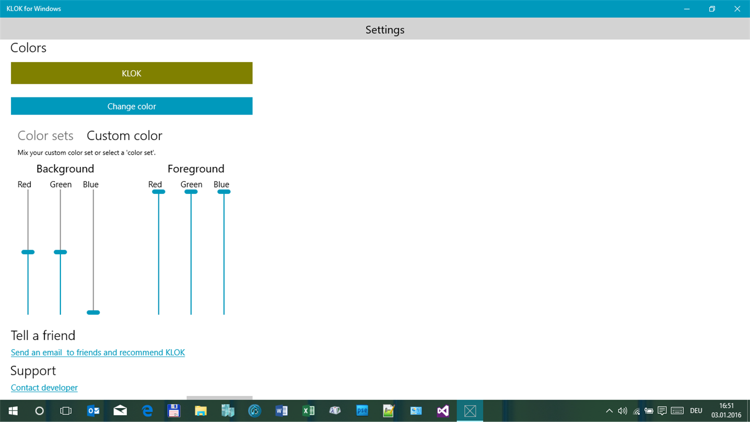
Task: Open the touch keyboard tray icon
Action: [x=677, y=411]
